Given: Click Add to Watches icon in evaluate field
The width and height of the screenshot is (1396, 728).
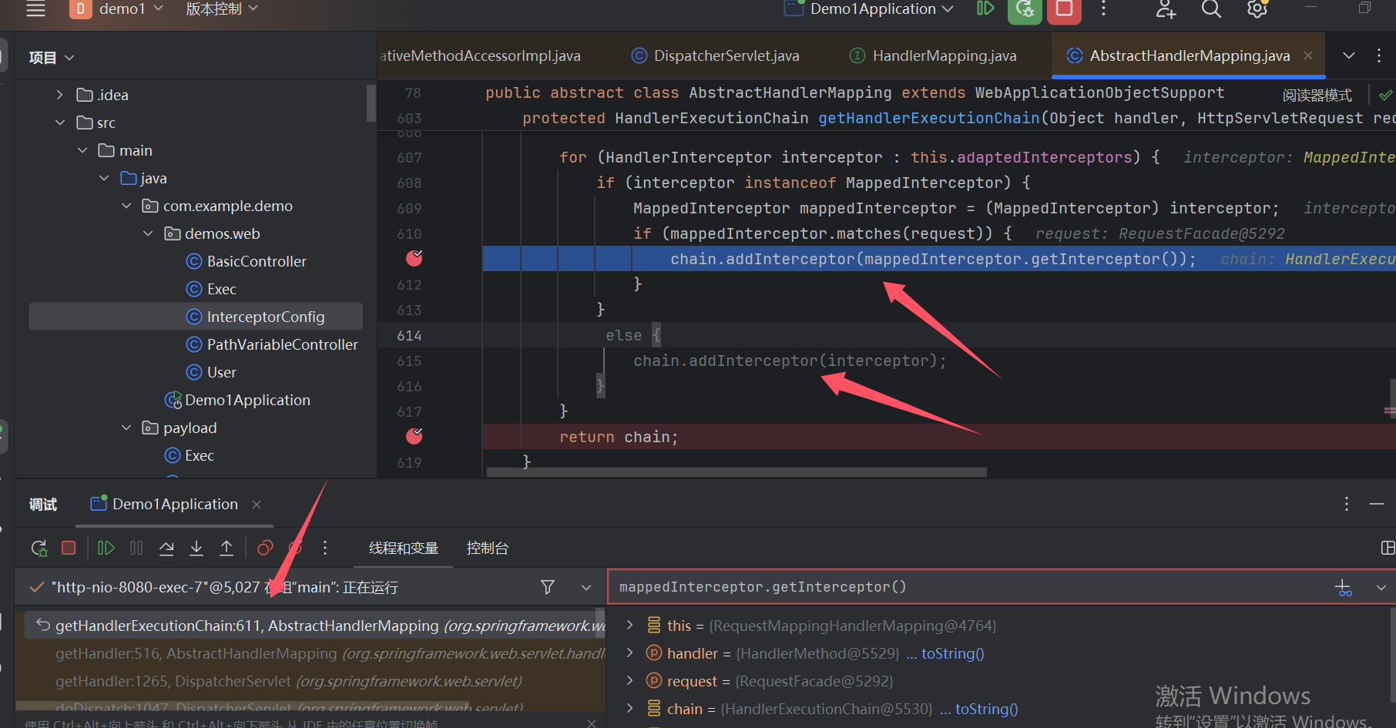Looking at the screenshot, I should [x=1343, y=588].
